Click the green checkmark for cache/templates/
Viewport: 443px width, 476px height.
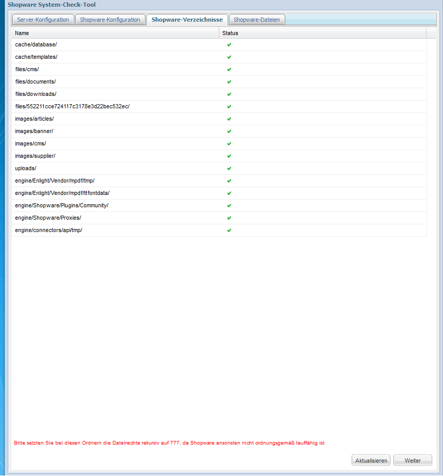pyautogui.click(x=229, y=57)
